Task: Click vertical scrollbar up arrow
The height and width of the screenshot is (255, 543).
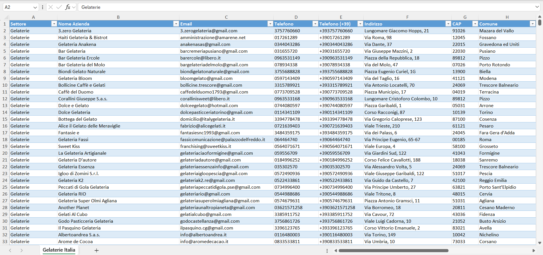Action: click(x=540, y=17)
